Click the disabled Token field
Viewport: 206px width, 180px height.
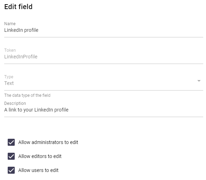coord(104,57)
